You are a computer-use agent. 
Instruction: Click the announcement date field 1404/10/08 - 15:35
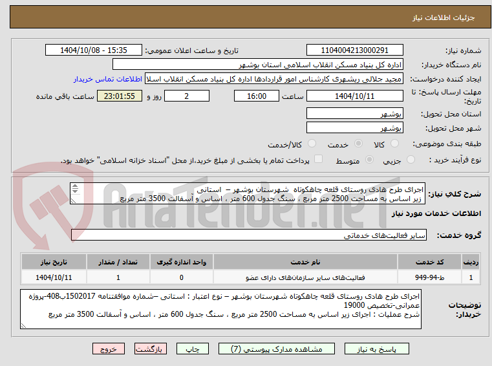94,50
